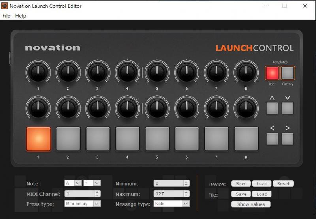
Task: Open the Help menu
Action: [x=21, y=16]
